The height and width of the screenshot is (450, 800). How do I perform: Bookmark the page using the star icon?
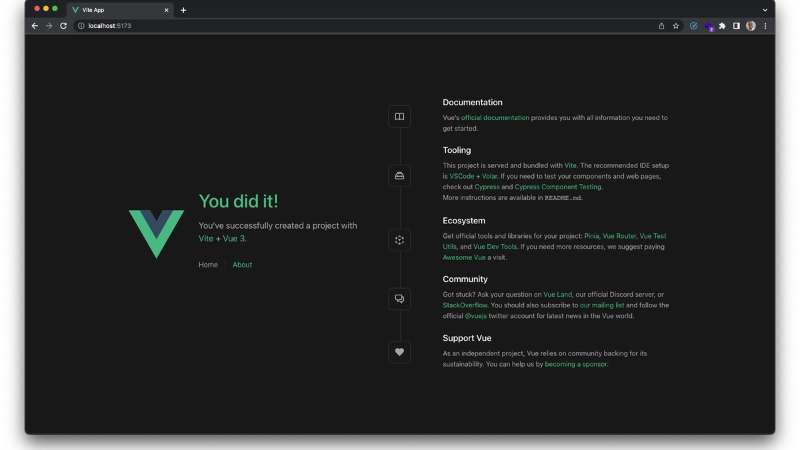(x=675, y=25)
